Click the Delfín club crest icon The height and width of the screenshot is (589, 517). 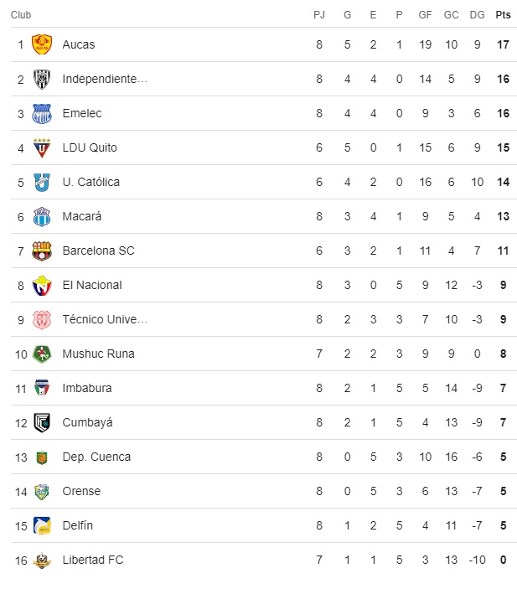42,525
